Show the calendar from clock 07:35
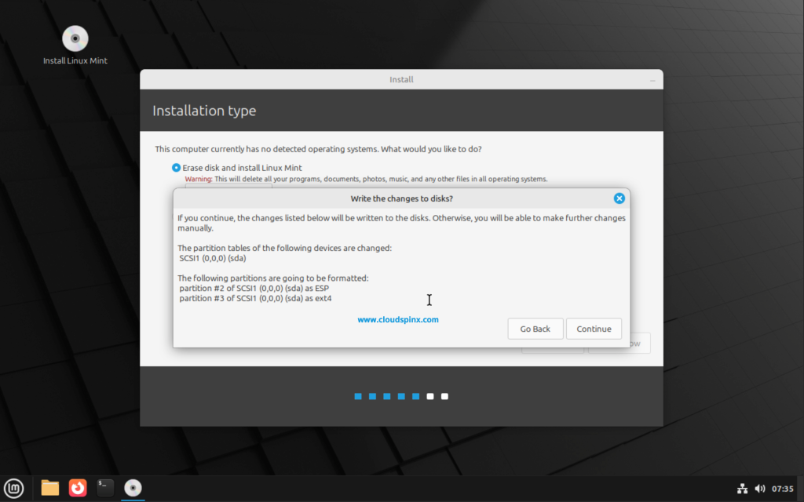The image size is (804, 502). (x=783, y=489)
